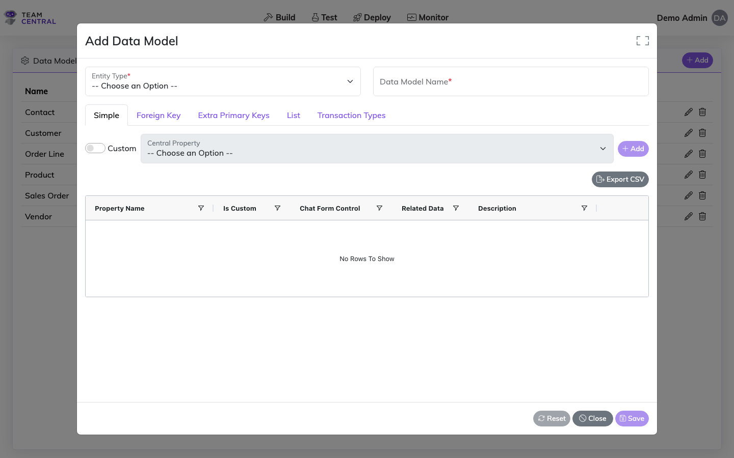Open the Transaction Types tab
Screen dimensions: 734x458
pos(351,115)
